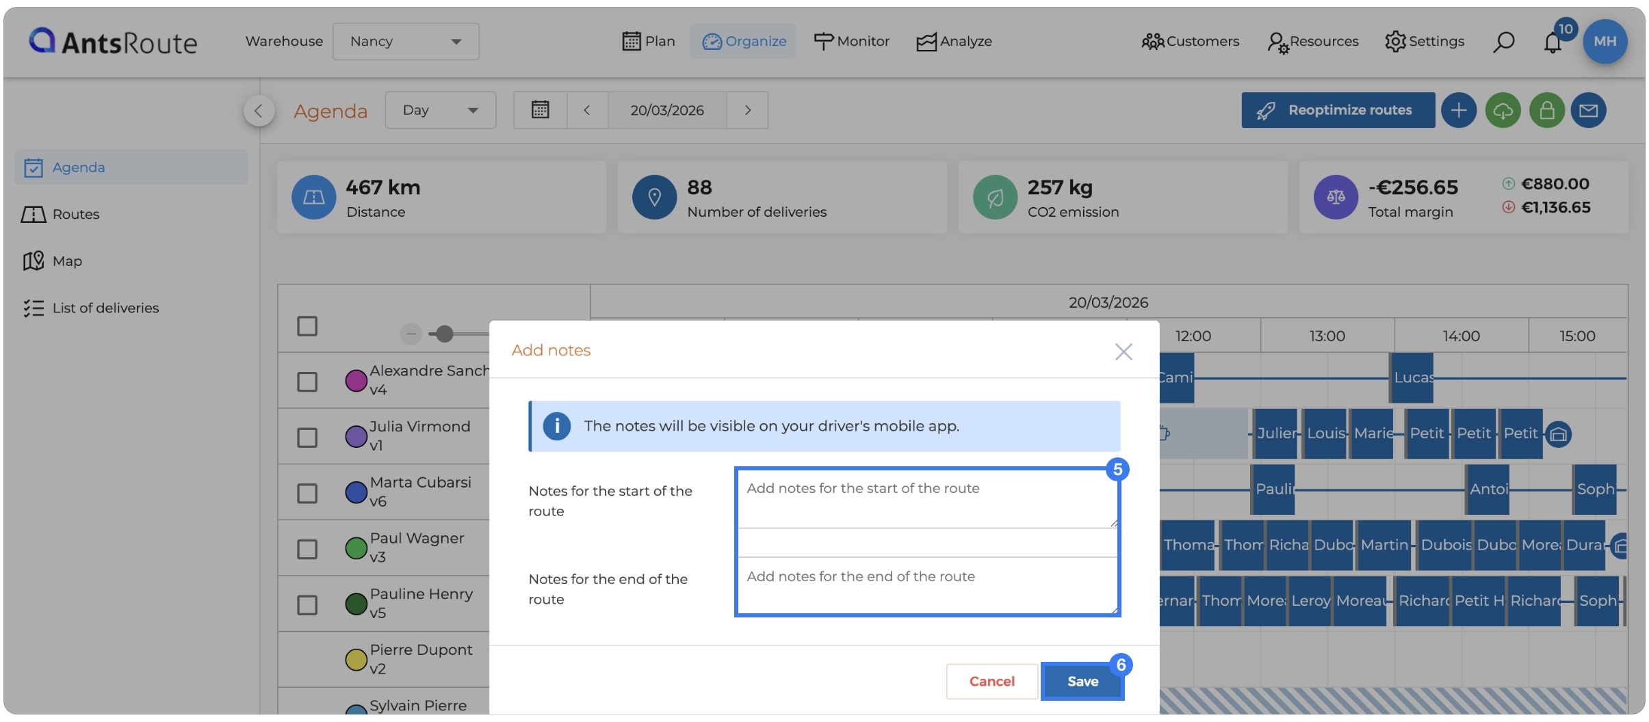Click the AntsRoute logo
This screenshot has width=1649, height=722.
click(113, 42)
